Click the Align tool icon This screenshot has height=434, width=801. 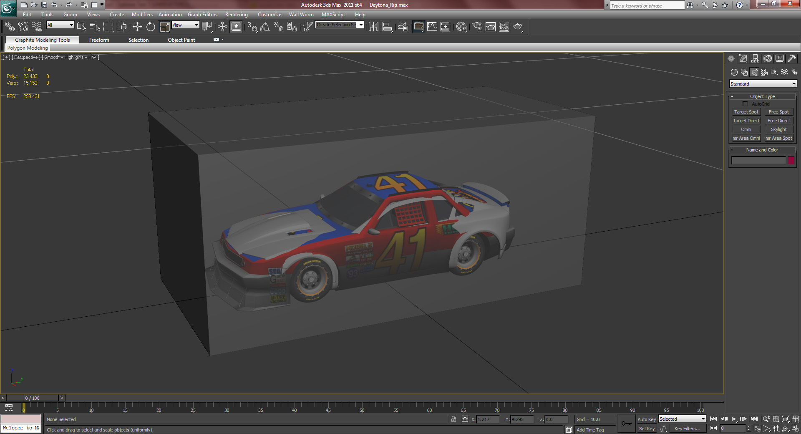(387, 27)
